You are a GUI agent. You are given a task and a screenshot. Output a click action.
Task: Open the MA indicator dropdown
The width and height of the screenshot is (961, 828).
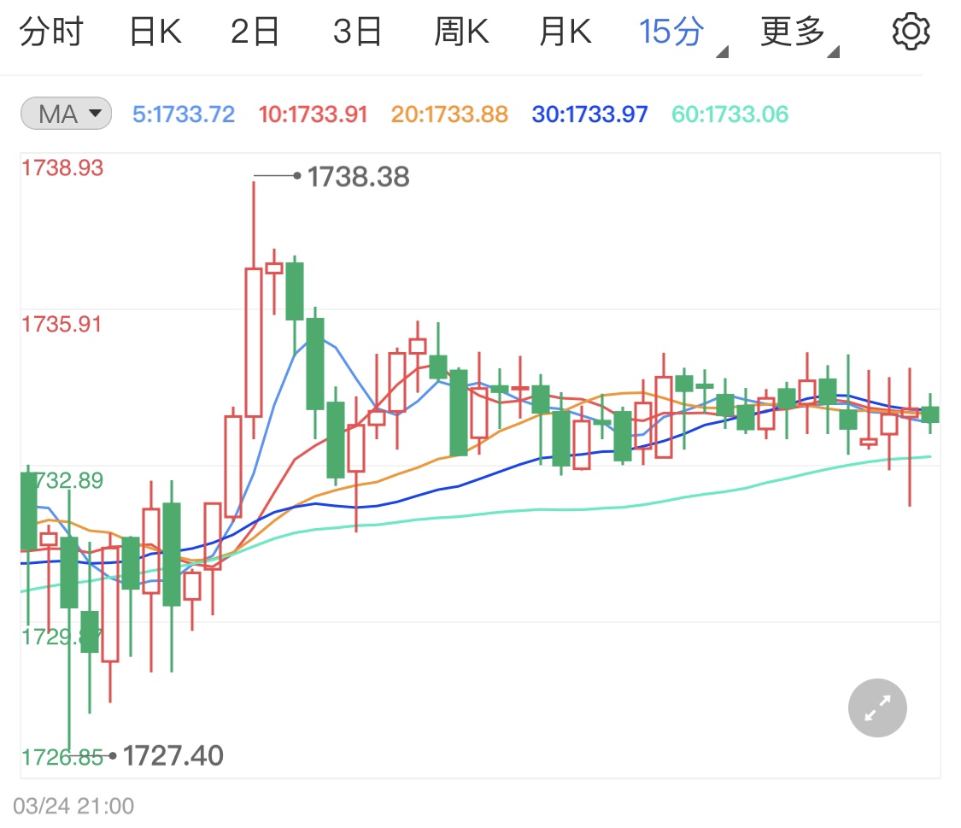pyautogui.click(x=66, y=114)
